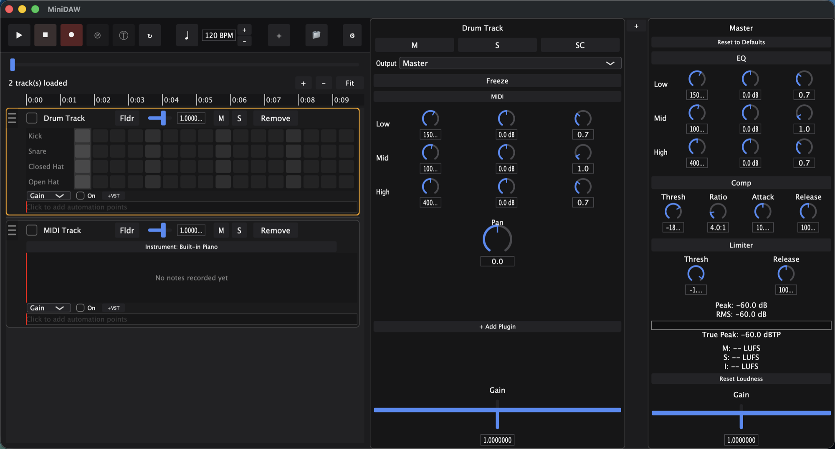Viewport: 835px width, 449px height.
Task: Click the Drum Track Low frequency knob
Action: 430,119
